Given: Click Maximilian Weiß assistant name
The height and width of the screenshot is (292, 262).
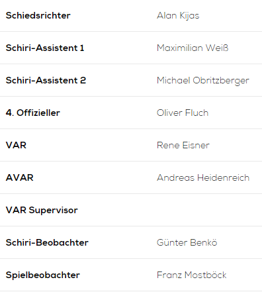Looking at the screenshot, I should [x=193, y=48].
